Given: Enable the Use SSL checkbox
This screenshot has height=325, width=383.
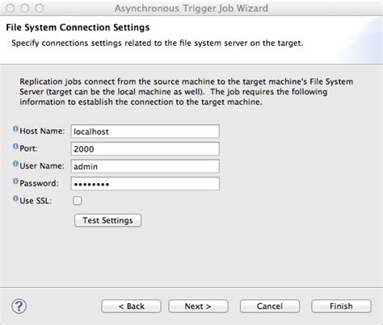Looking at the screenshot, I should (x=78, y=201).
